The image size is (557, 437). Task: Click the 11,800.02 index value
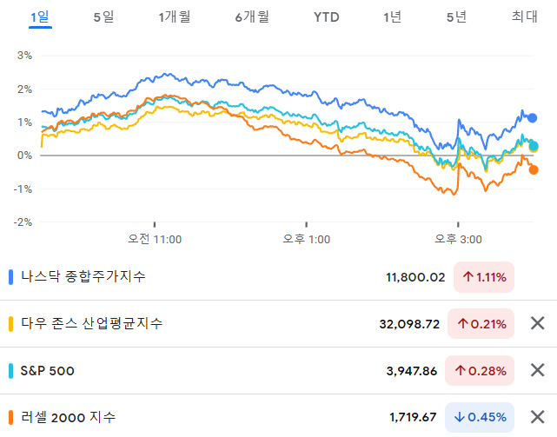click(x=415, y=277)
